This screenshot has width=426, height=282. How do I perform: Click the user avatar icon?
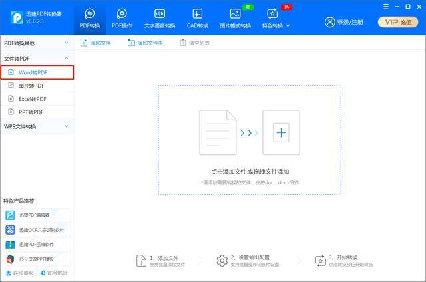[x=330, y=22]
